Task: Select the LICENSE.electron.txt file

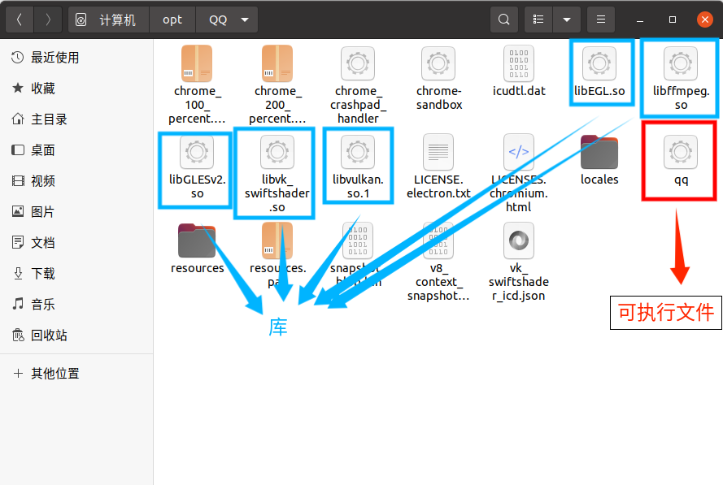Action: coord(438,167)
